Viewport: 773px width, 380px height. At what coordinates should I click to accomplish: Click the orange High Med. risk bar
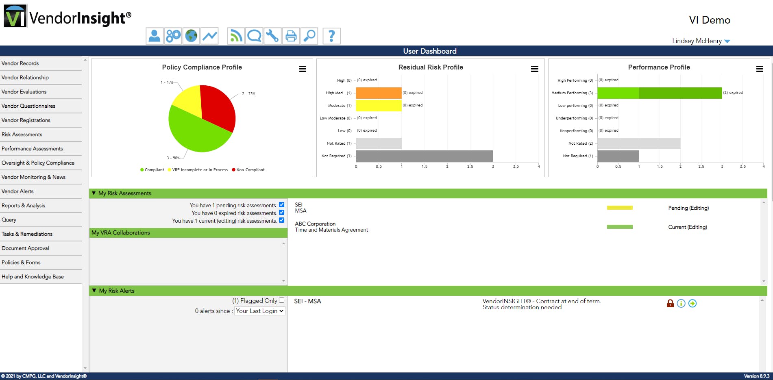coord(379,93)
